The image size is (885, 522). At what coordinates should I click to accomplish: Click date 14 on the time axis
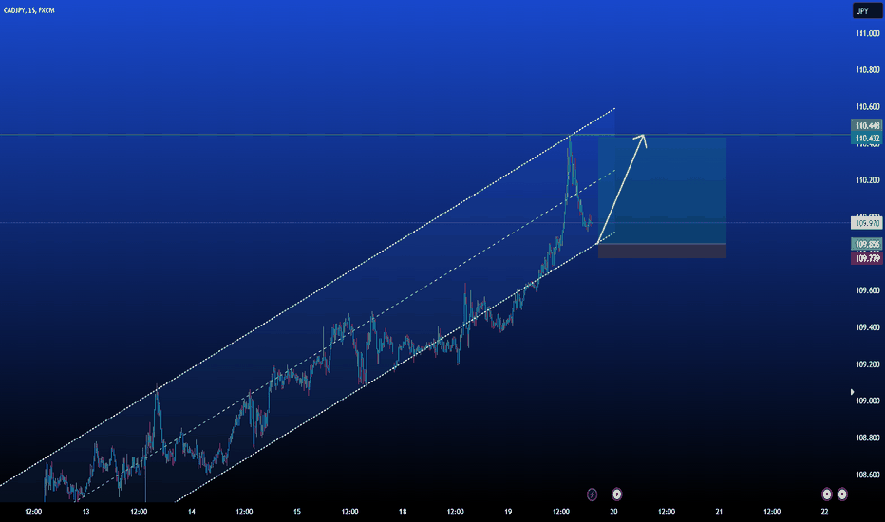[191, 512]
